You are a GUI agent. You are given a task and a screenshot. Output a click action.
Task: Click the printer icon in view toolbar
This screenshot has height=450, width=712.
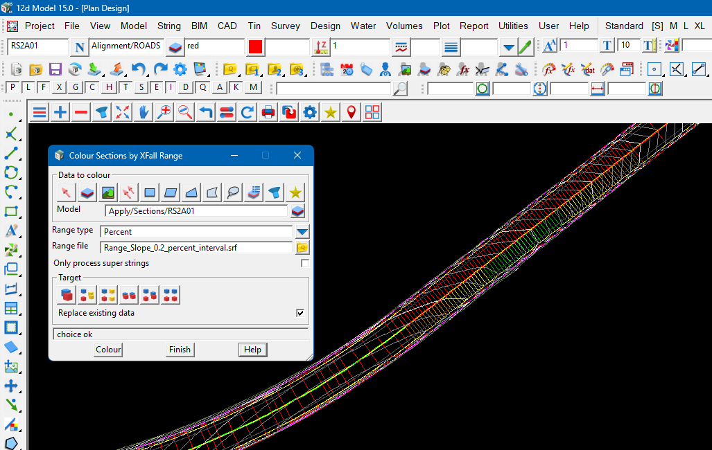pyautogui.click(x=268, y=113)
